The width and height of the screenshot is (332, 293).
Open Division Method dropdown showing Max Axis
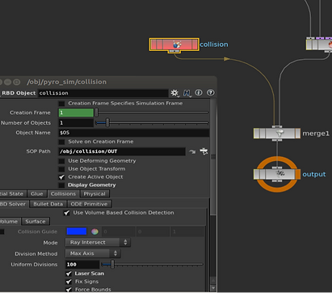coord(93,253)
